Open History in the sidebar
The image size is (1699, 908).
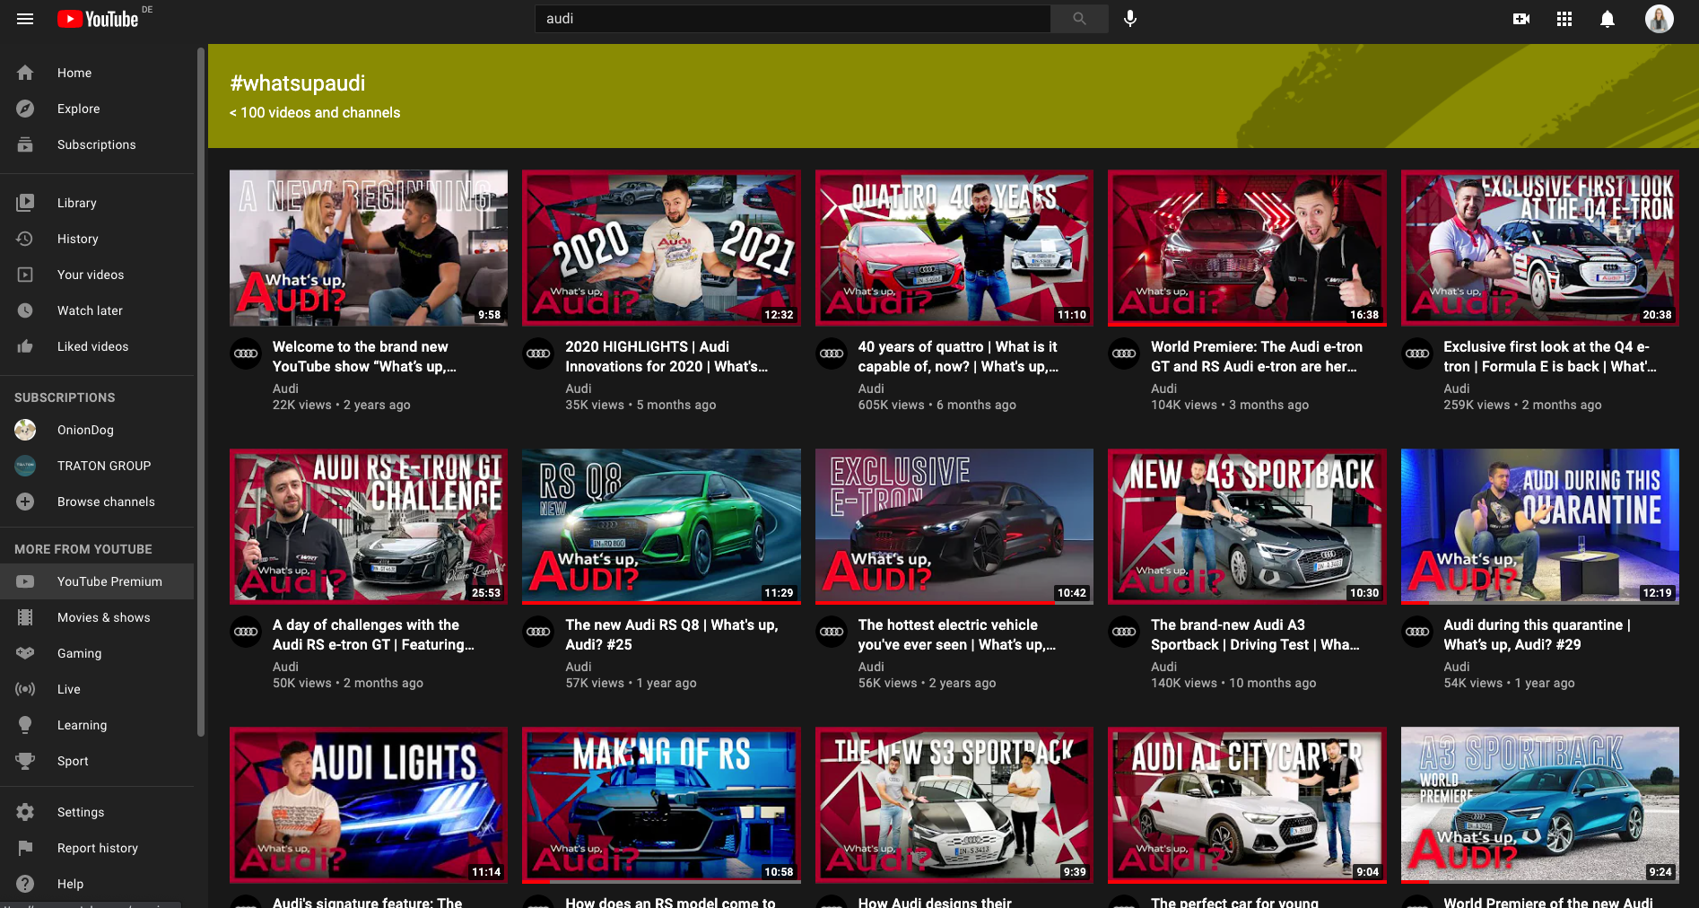pos(97,239)
